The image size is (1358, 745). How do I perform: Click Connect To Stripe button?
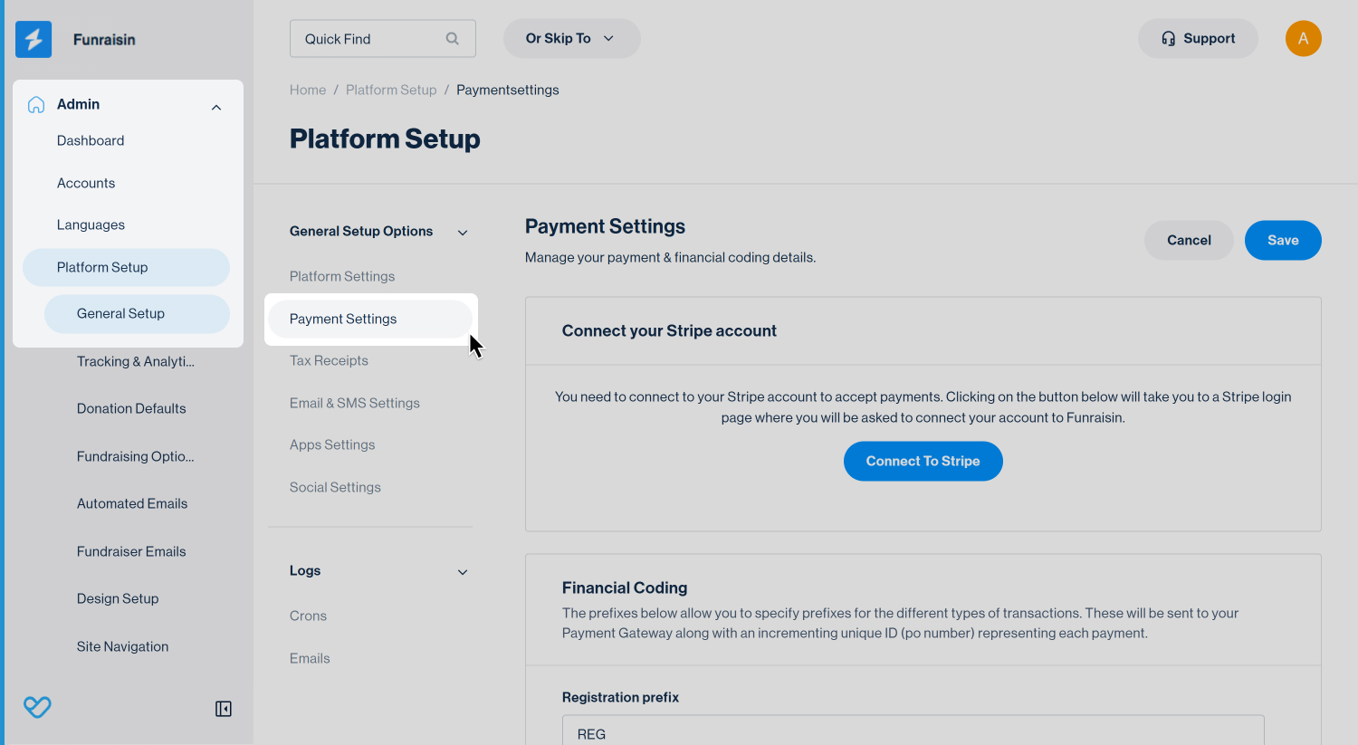click(923, 462)
